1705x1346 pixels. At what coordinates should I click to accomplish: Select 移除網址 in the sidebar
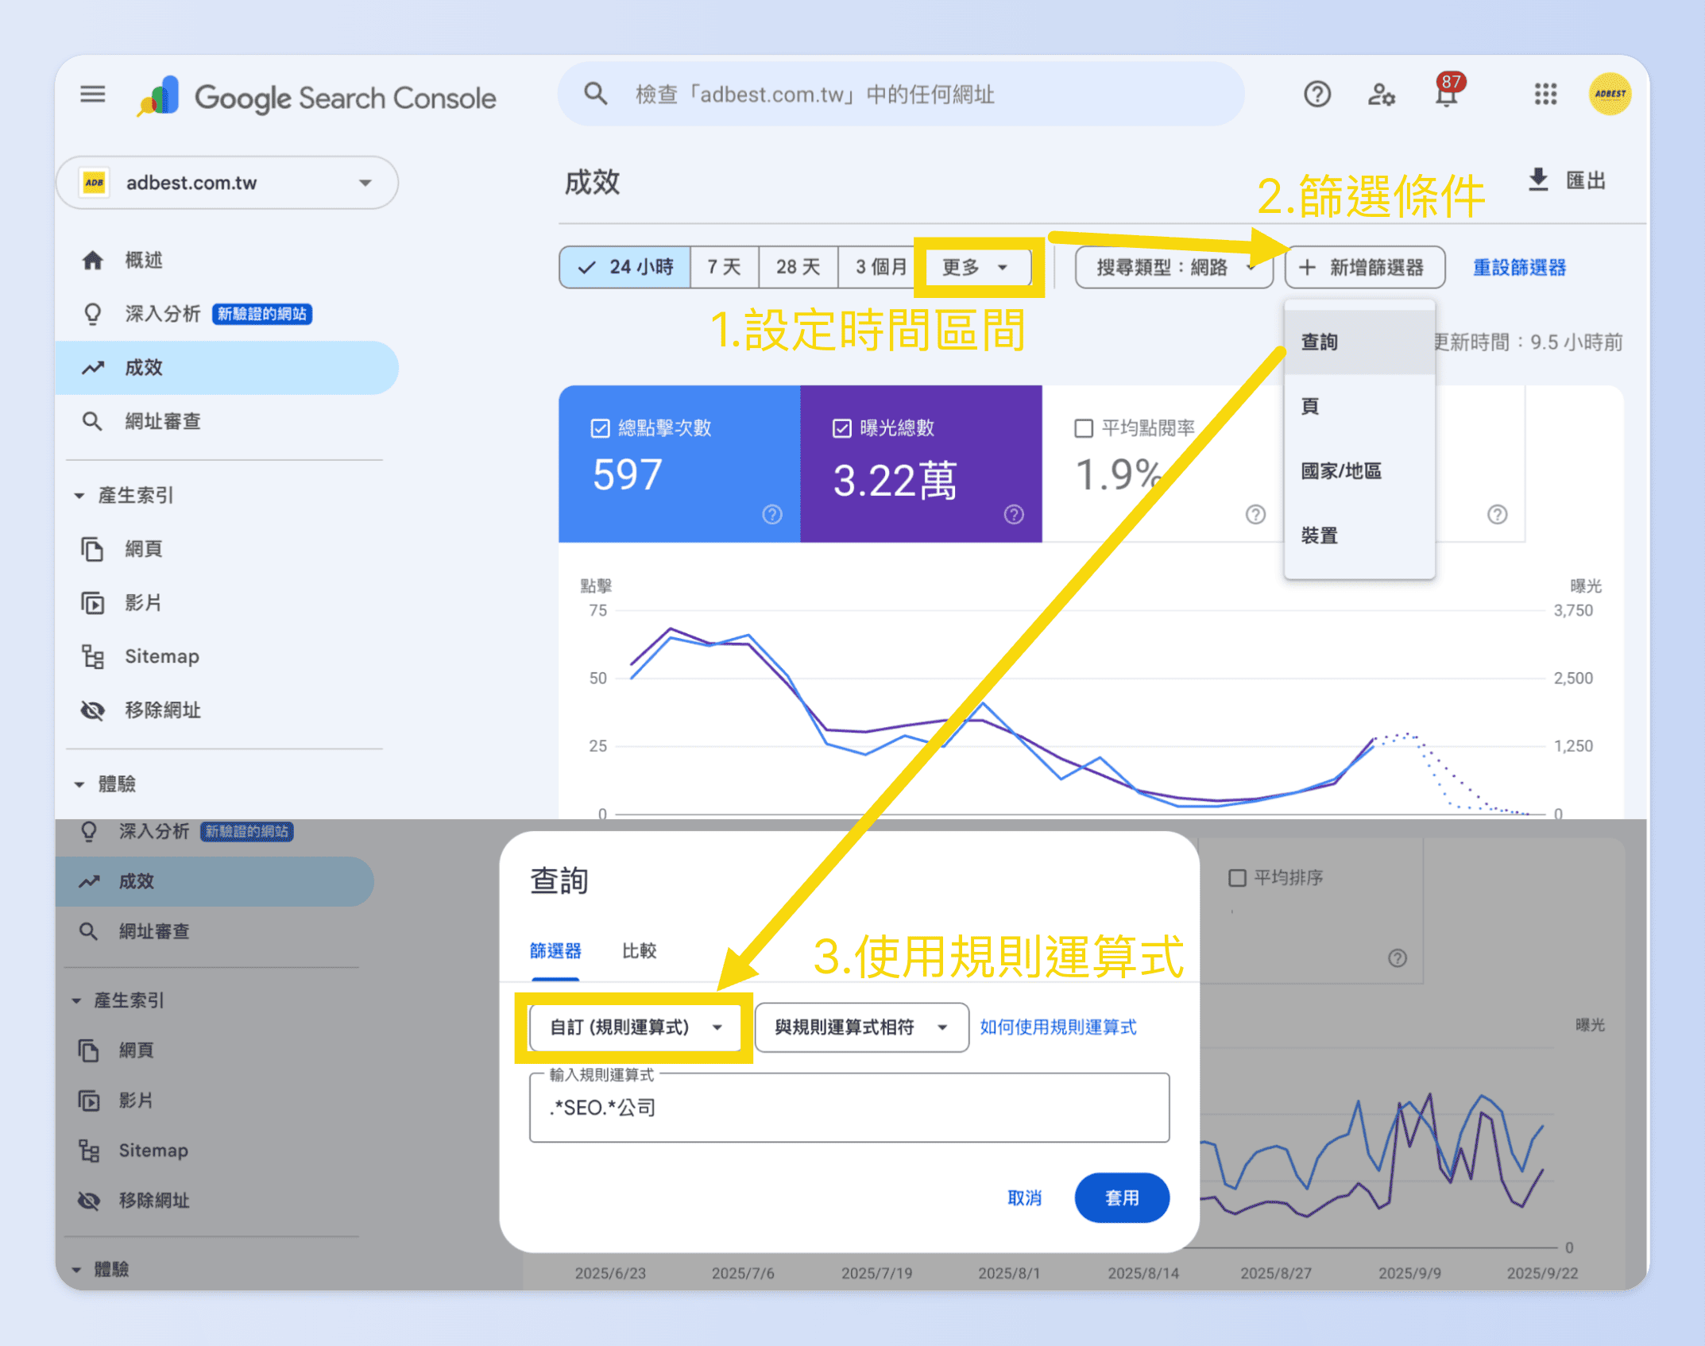(162, 710)
